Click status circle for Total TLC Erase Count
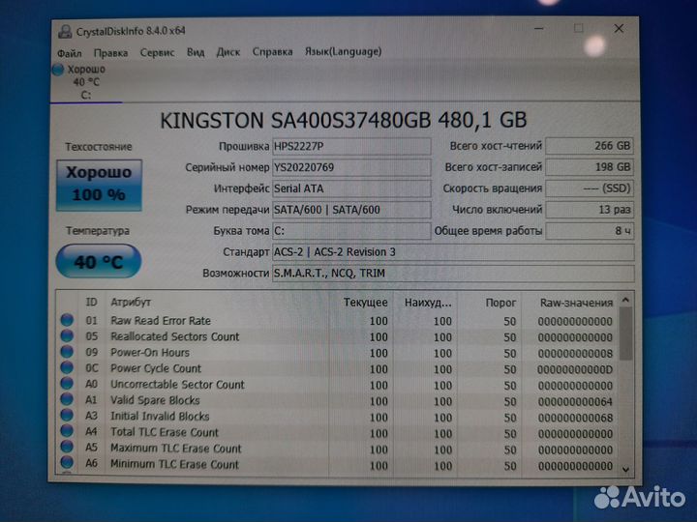The image size is (697, 522). [67, 431]
